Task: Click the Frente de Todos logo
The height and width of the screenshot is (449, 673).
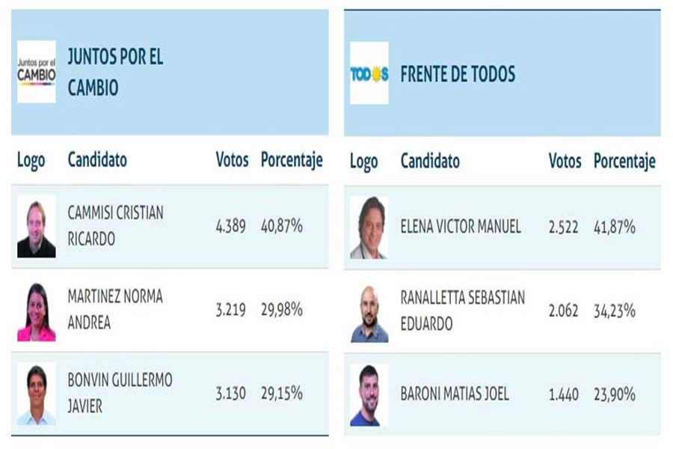Action: pos(369,73)
